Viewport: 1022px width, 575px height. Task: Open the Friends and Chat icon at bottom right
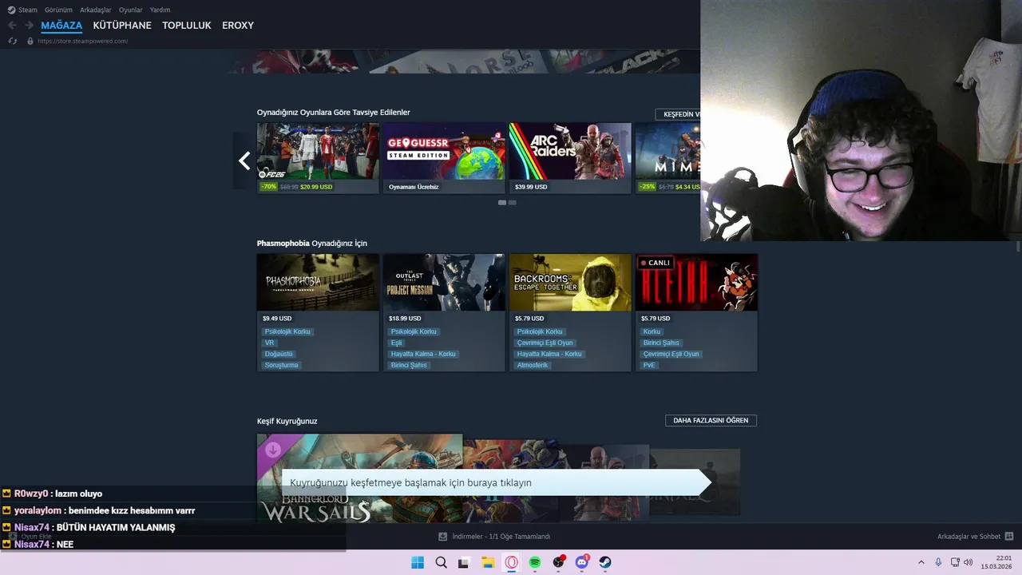click(1008, 537)
